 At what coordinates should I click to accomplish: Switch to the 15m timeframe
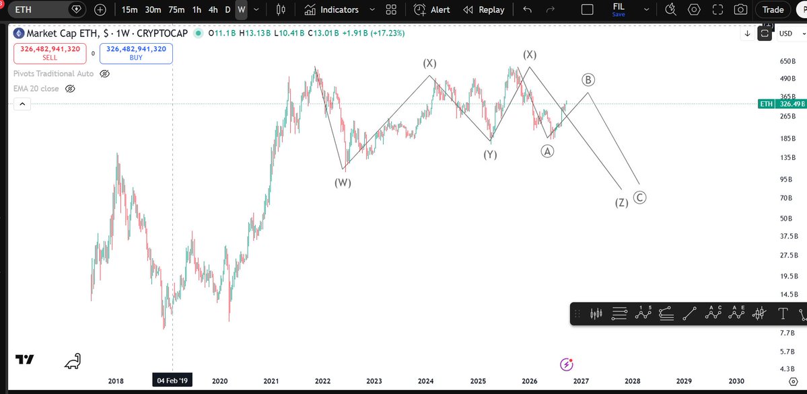130,10
